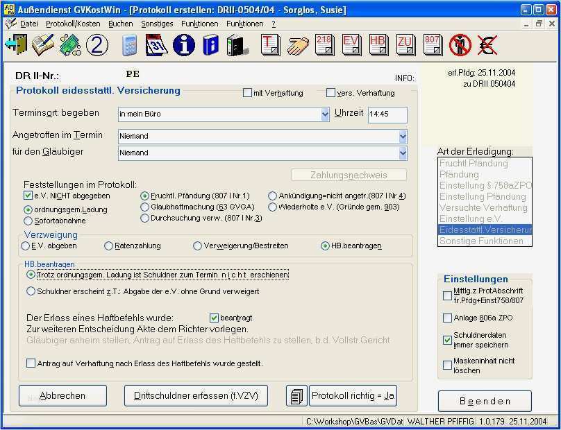
Task: Select 'Einstellung Pfändung' in Erledigung list
Action: point(485,196)
